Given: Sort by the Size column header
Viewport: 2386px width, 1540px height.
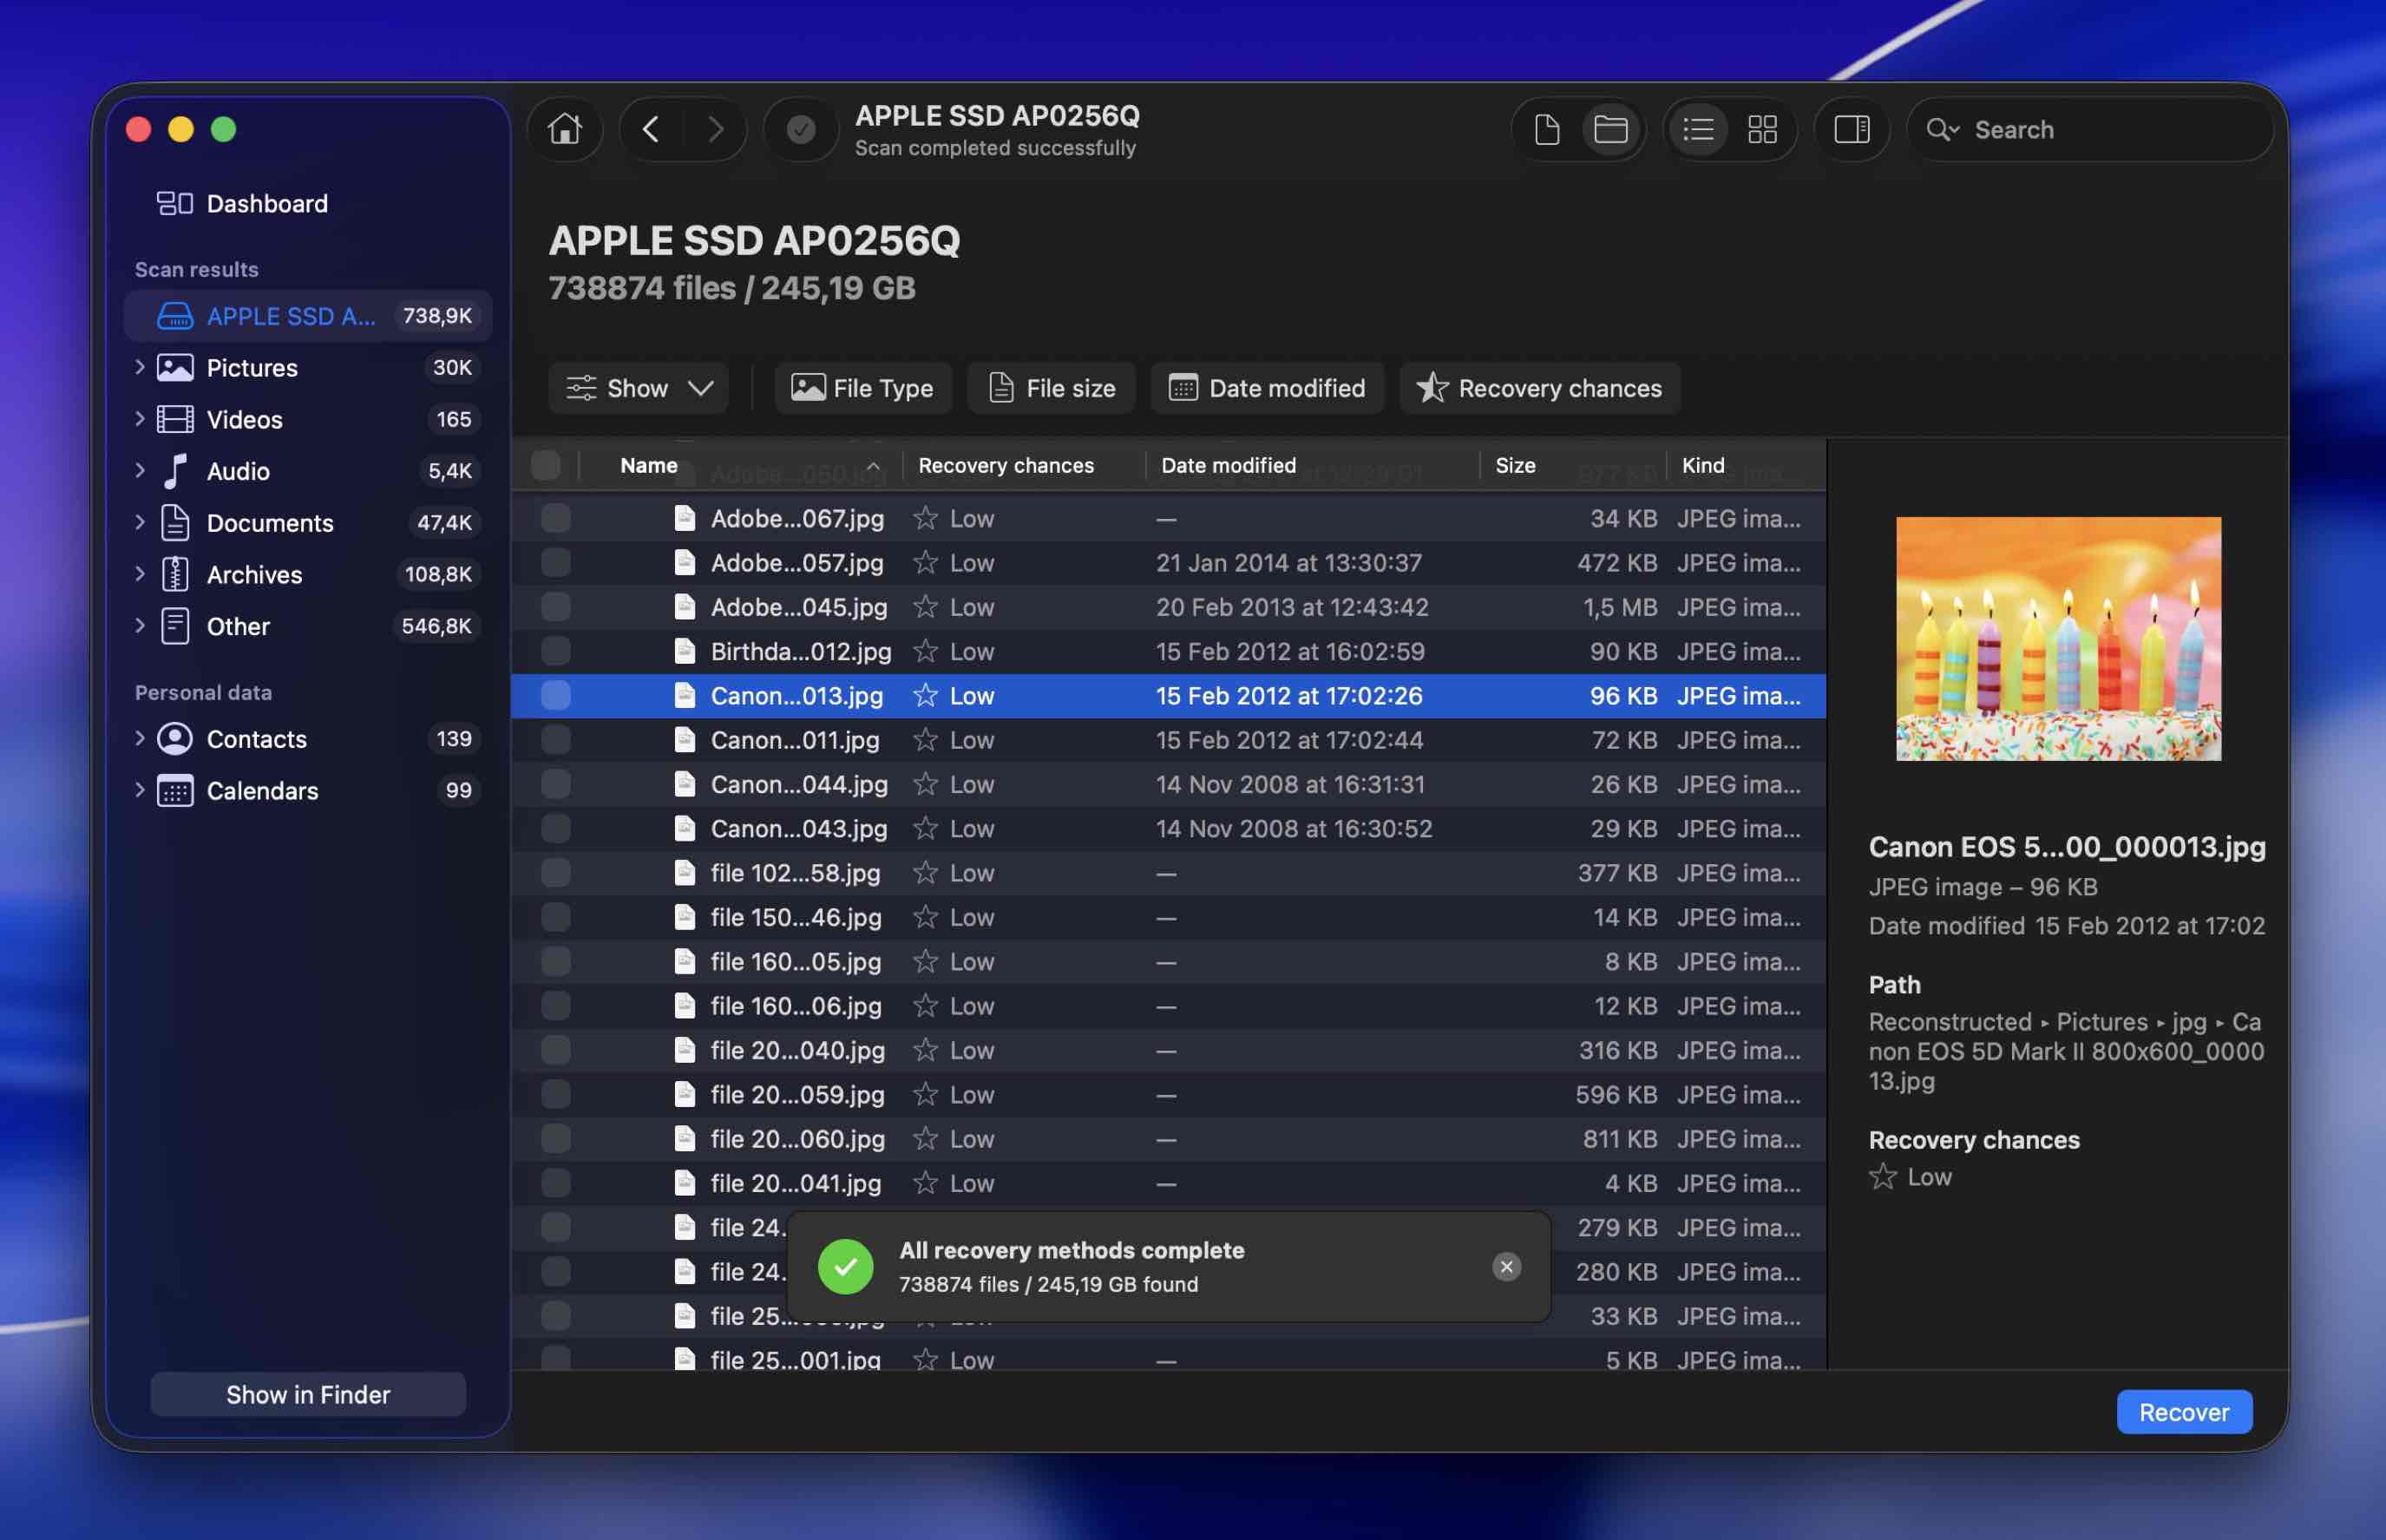Looking at the screenshot, I should (x=1572, y=465).
